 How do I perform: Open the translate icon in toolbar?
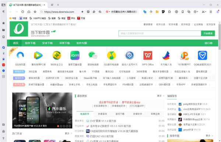pyautogui.click(x=145, y=12)
